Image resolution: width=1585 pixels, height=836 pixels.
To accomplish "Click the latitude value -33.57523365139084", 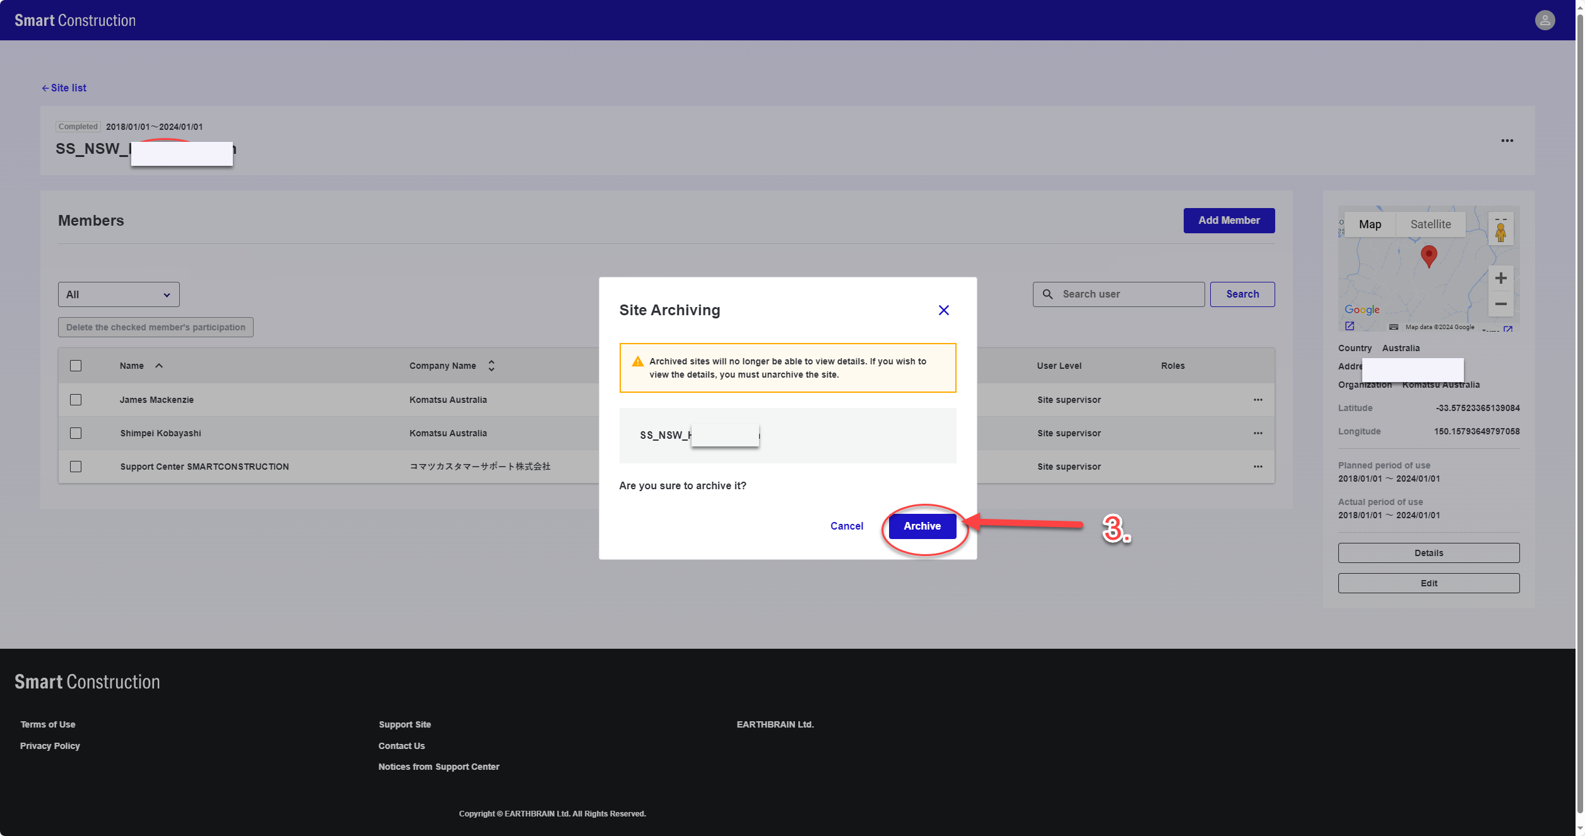I will coord(1477,408).
